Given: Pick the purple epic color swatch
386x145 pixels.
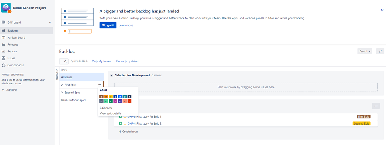Looking at the screenshot, I should pos(120,101).
